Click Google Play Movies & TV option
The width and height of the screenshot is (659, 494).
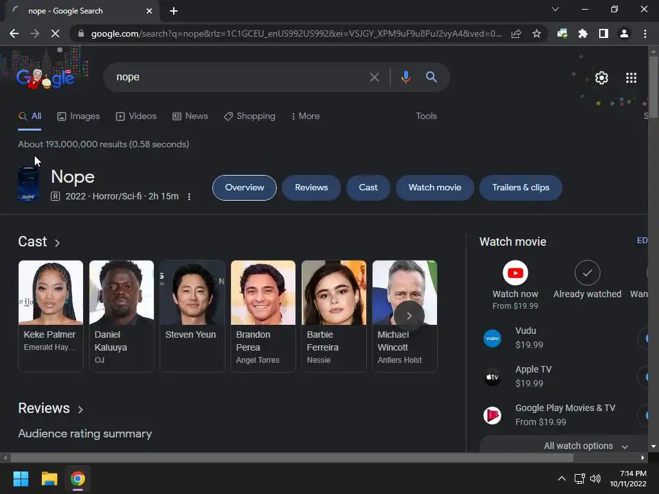click(x=563, y=415)
